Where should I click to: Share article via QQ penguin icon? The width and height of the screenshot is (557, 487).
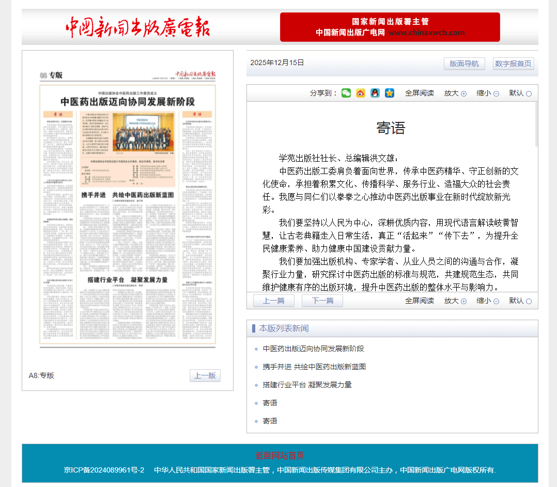(375, 93)
